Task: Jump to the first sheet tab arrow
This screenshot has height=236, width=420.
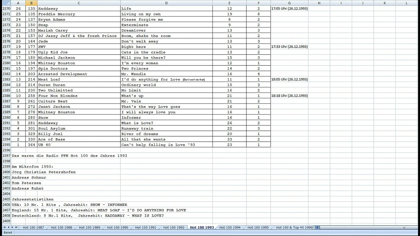Action: (x=4, y=227)
